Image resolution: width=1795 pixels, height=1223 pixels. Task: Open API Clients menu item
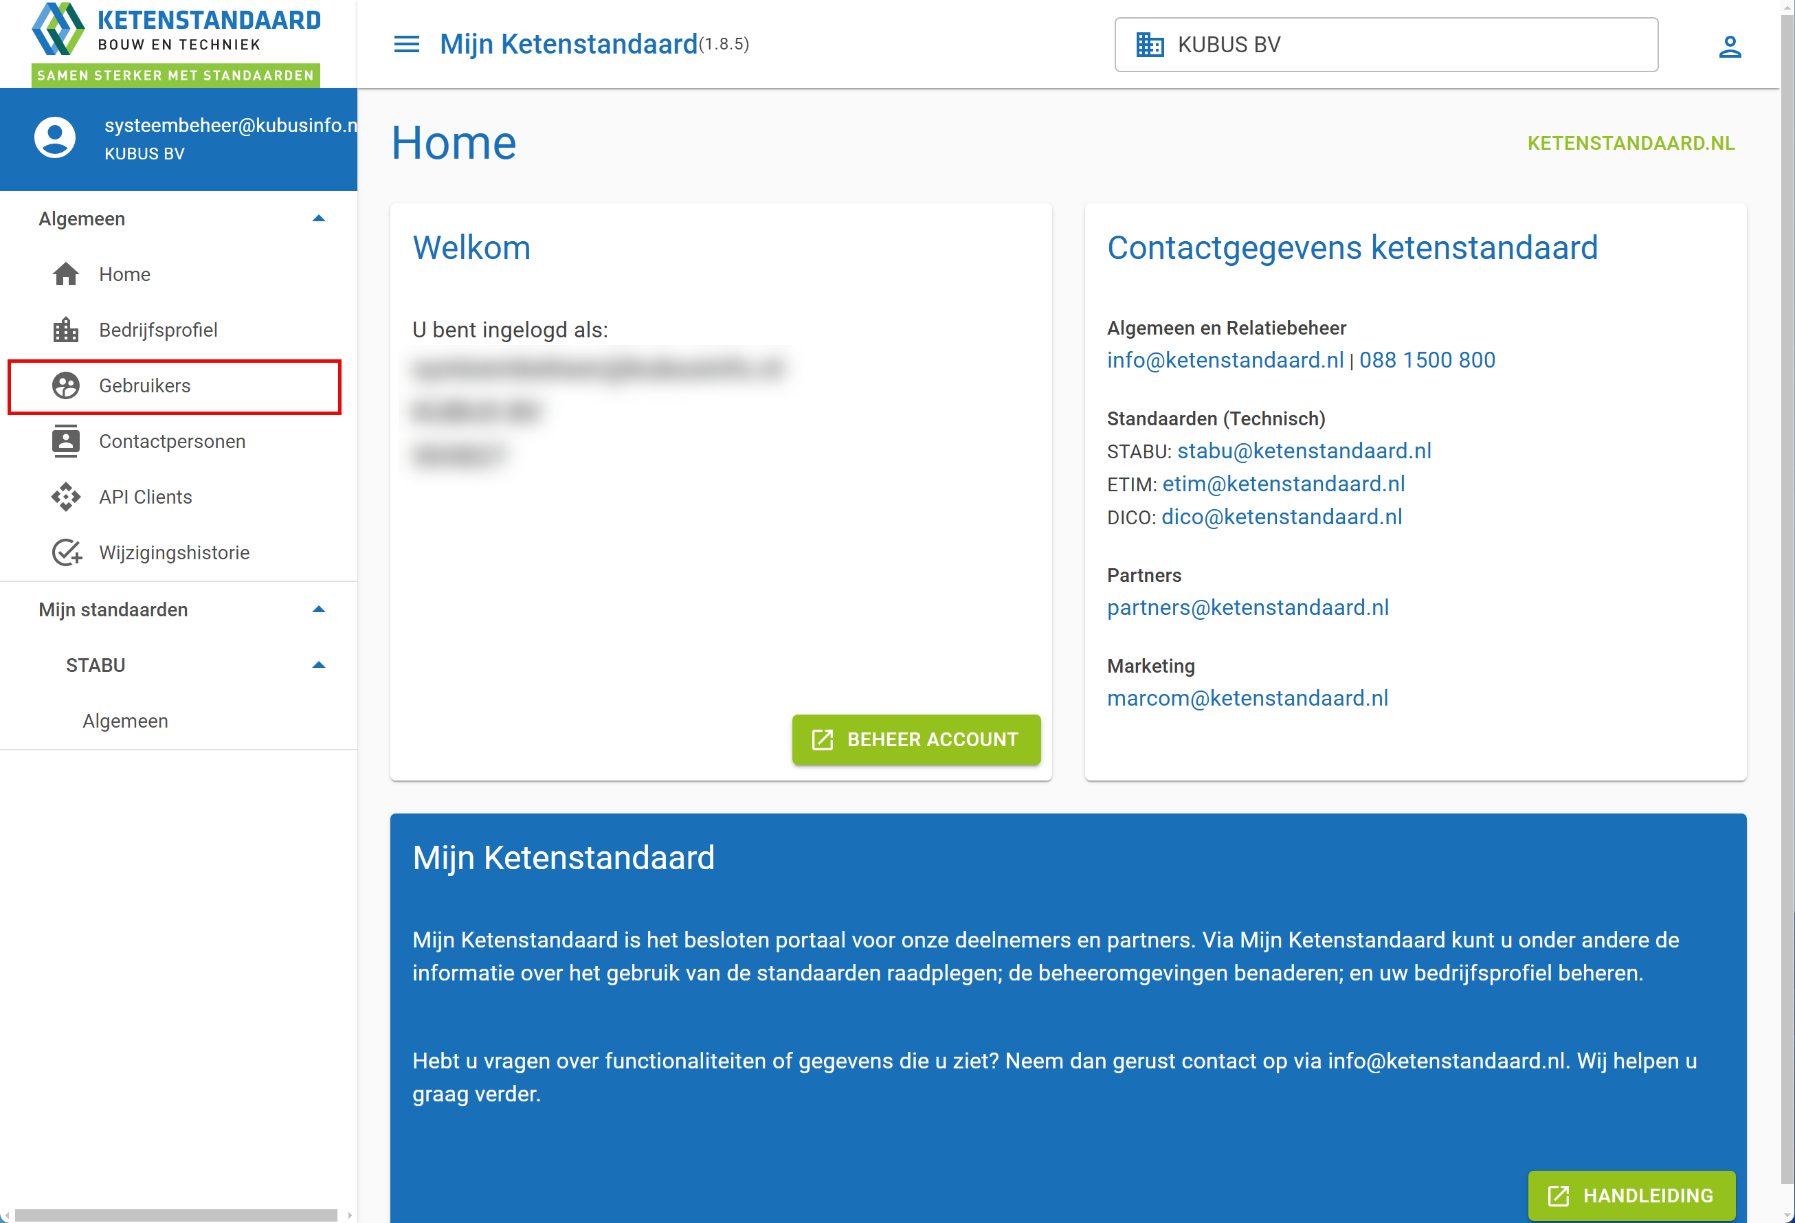point(179,497)
